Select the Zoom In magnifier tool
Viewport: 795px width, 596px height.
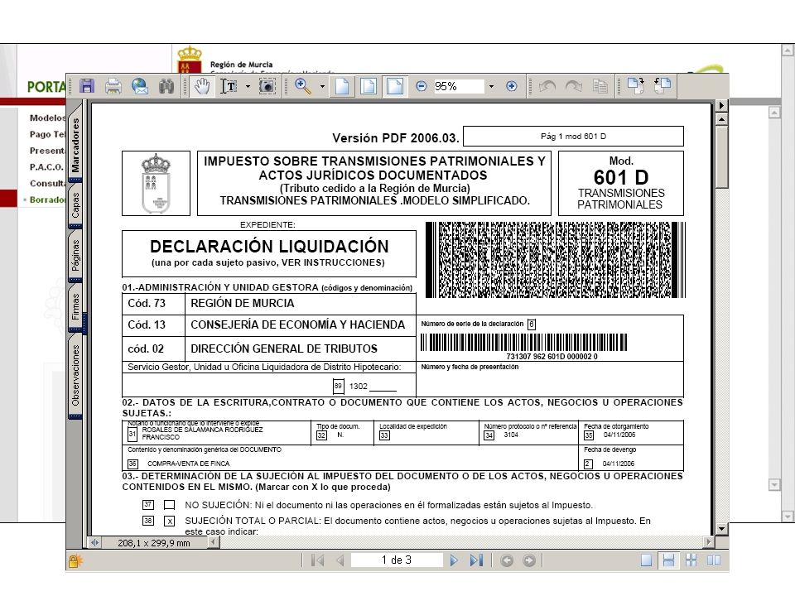click(x=303, y=86)
